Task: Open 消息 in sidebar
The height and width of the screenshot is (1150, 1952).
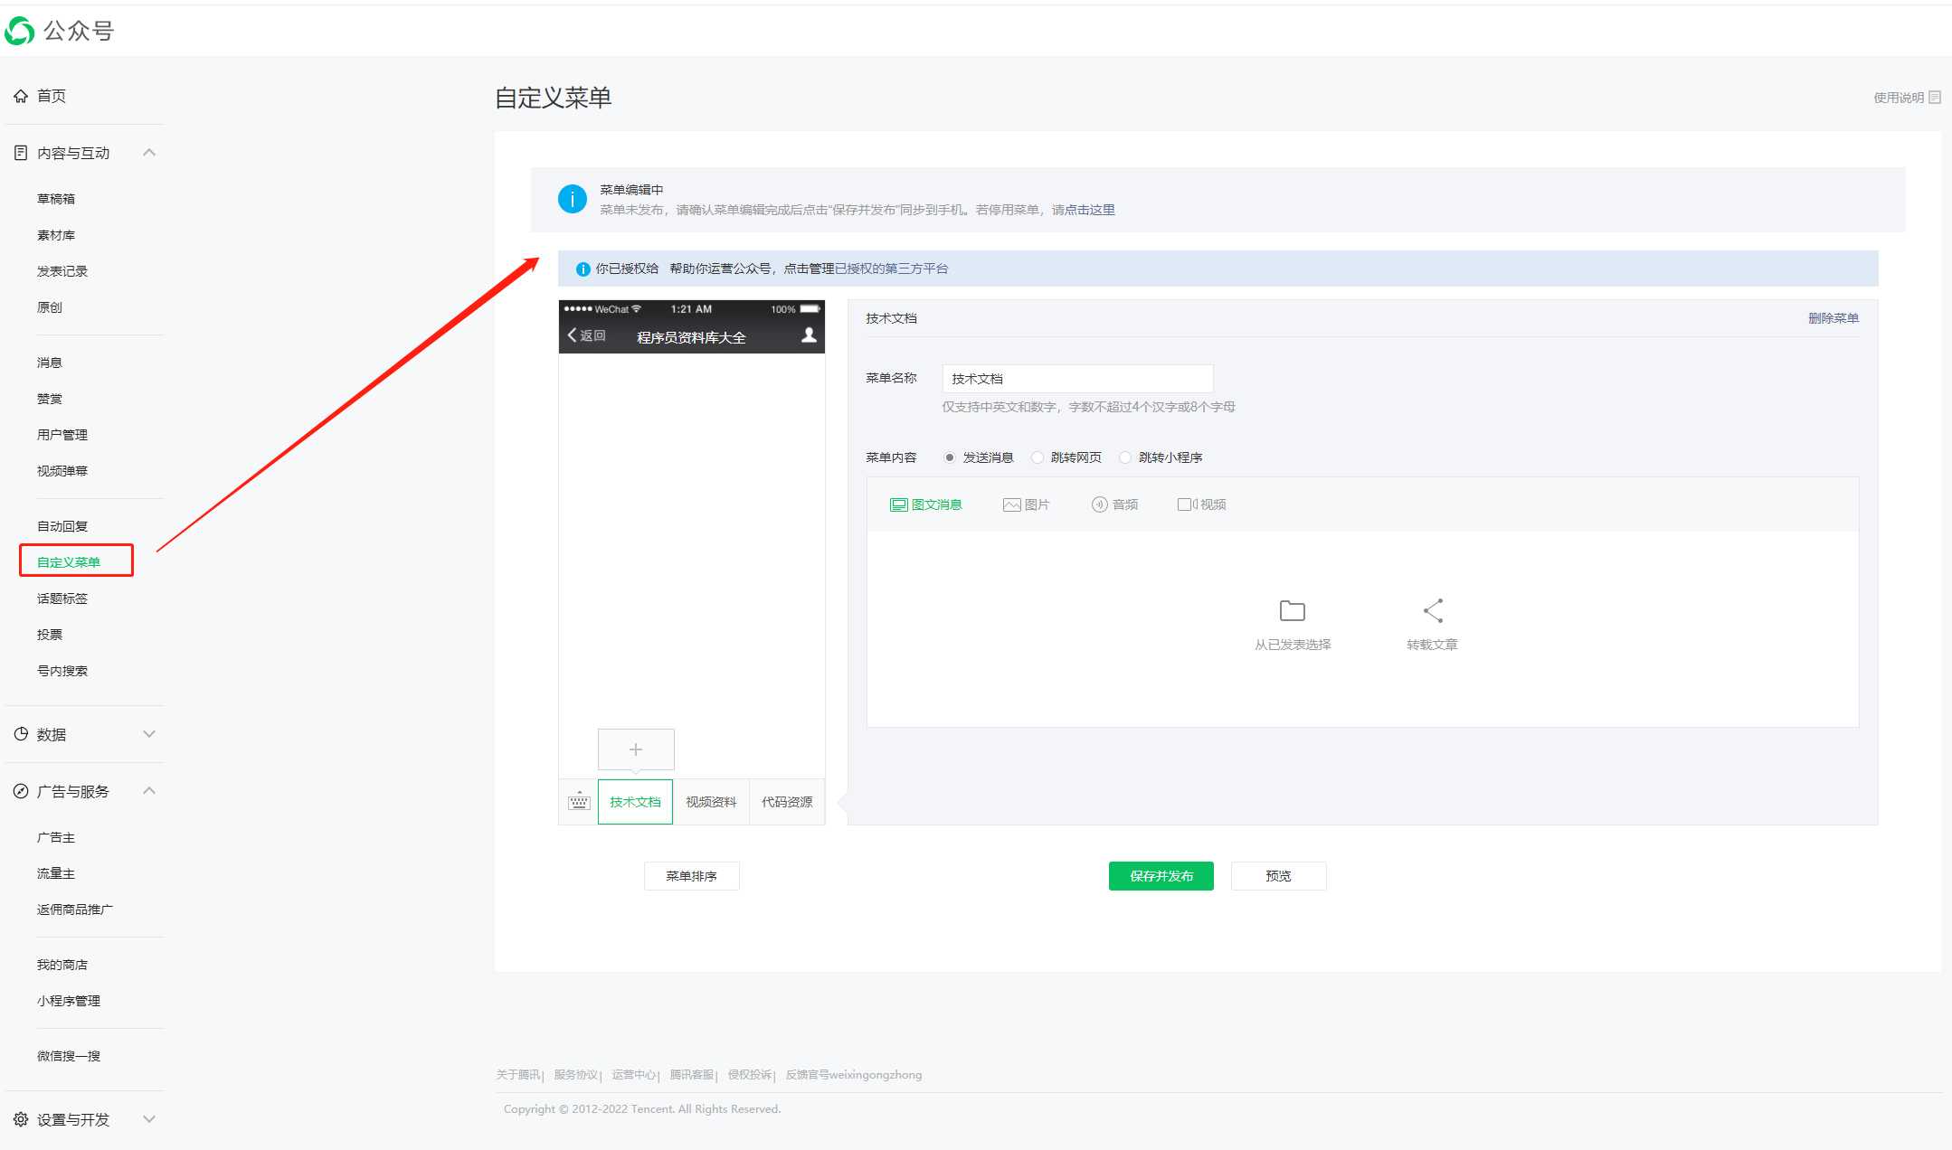Action: click(x=50, y=363)
